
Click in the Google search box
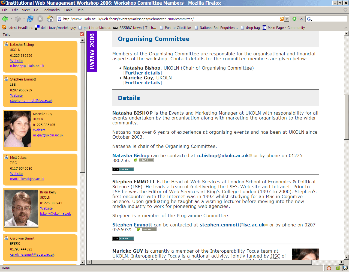point(330,19)
